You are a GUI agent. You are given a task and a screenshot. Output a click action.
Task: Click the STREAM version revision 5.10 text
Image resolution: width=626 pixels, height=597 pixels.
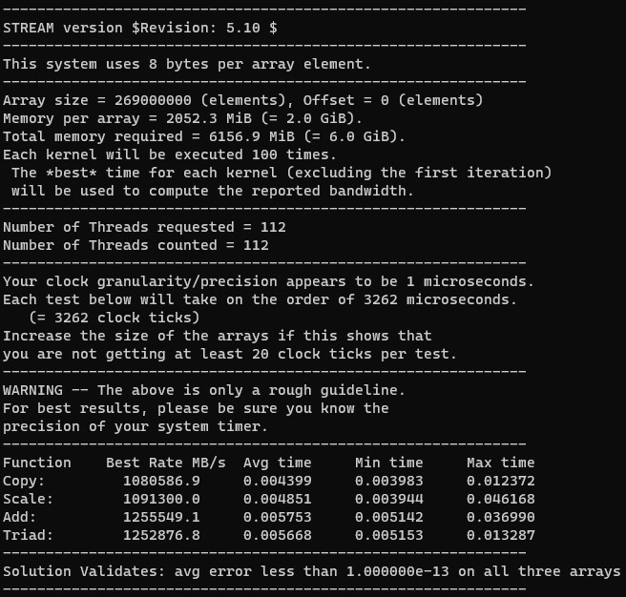tap(140, 28)
